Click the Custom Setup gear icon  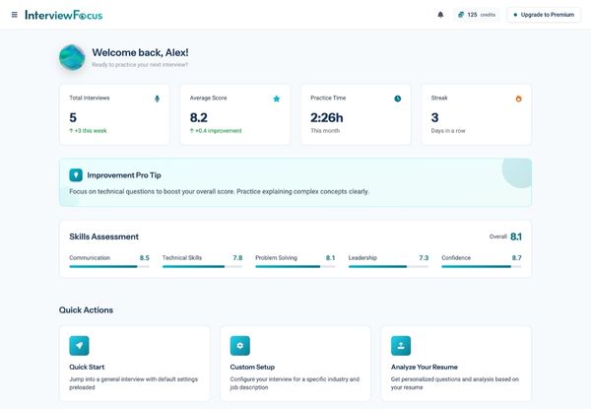[240, 345]
